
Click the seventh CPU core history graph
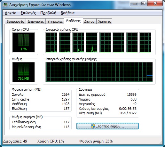click(132, 43)
